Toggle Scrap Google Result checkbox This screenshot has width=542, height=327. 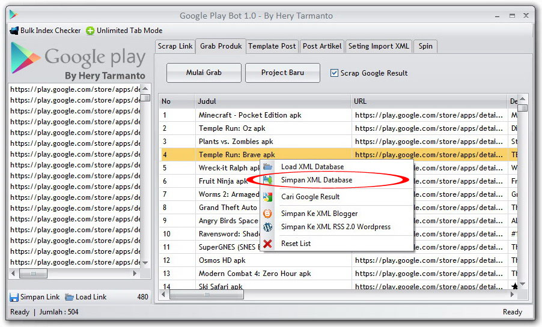pos(334,73)
